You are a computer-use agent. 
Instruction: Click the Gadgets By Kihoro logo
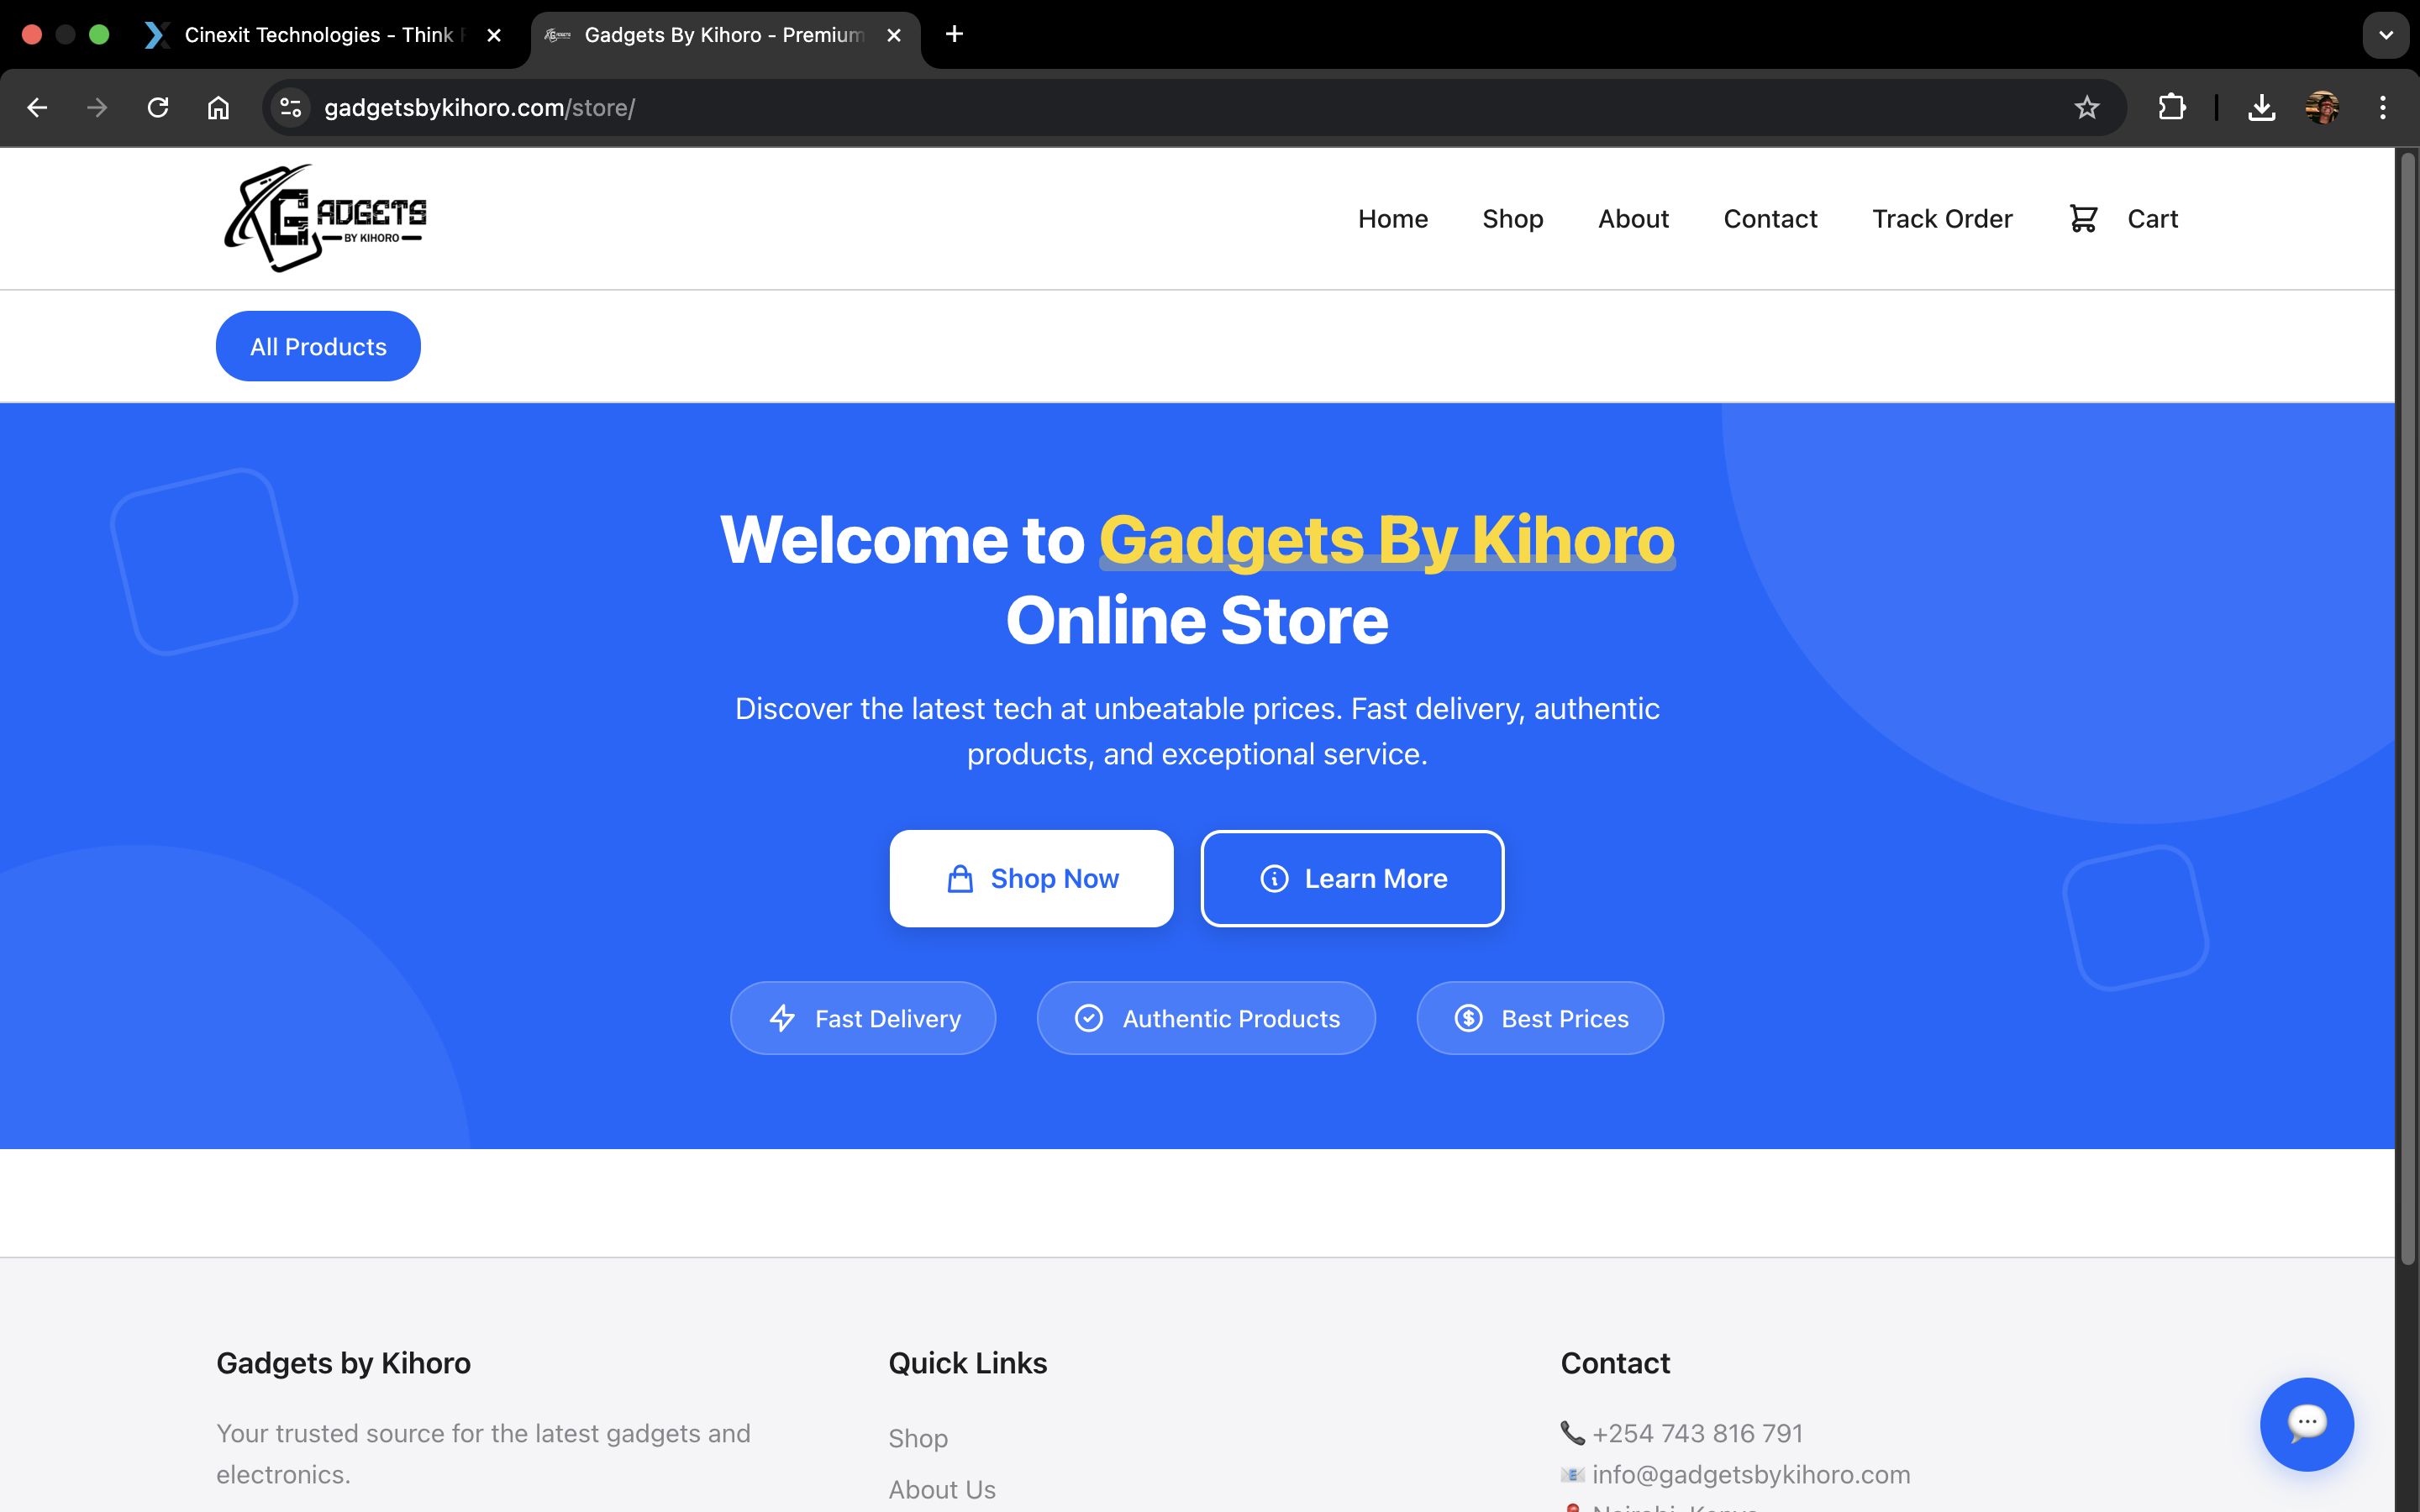pos(324,218)
